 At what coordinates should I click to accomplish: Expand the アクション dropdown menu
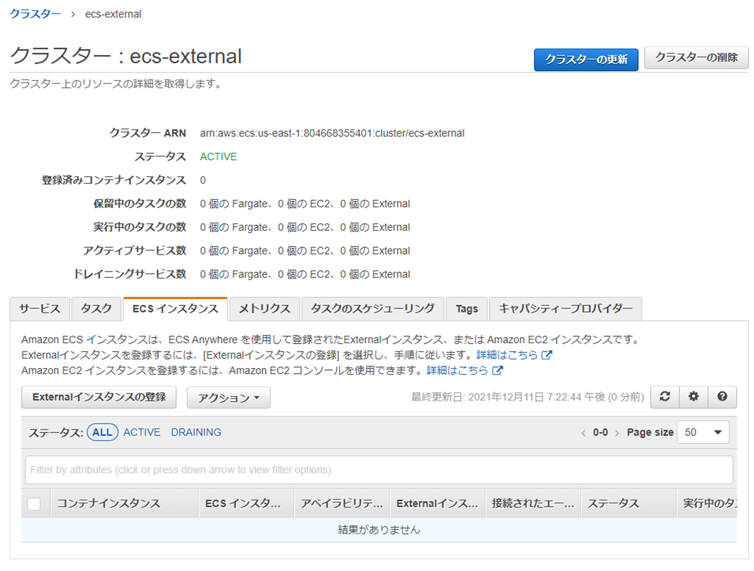click(x=228, y=397)
